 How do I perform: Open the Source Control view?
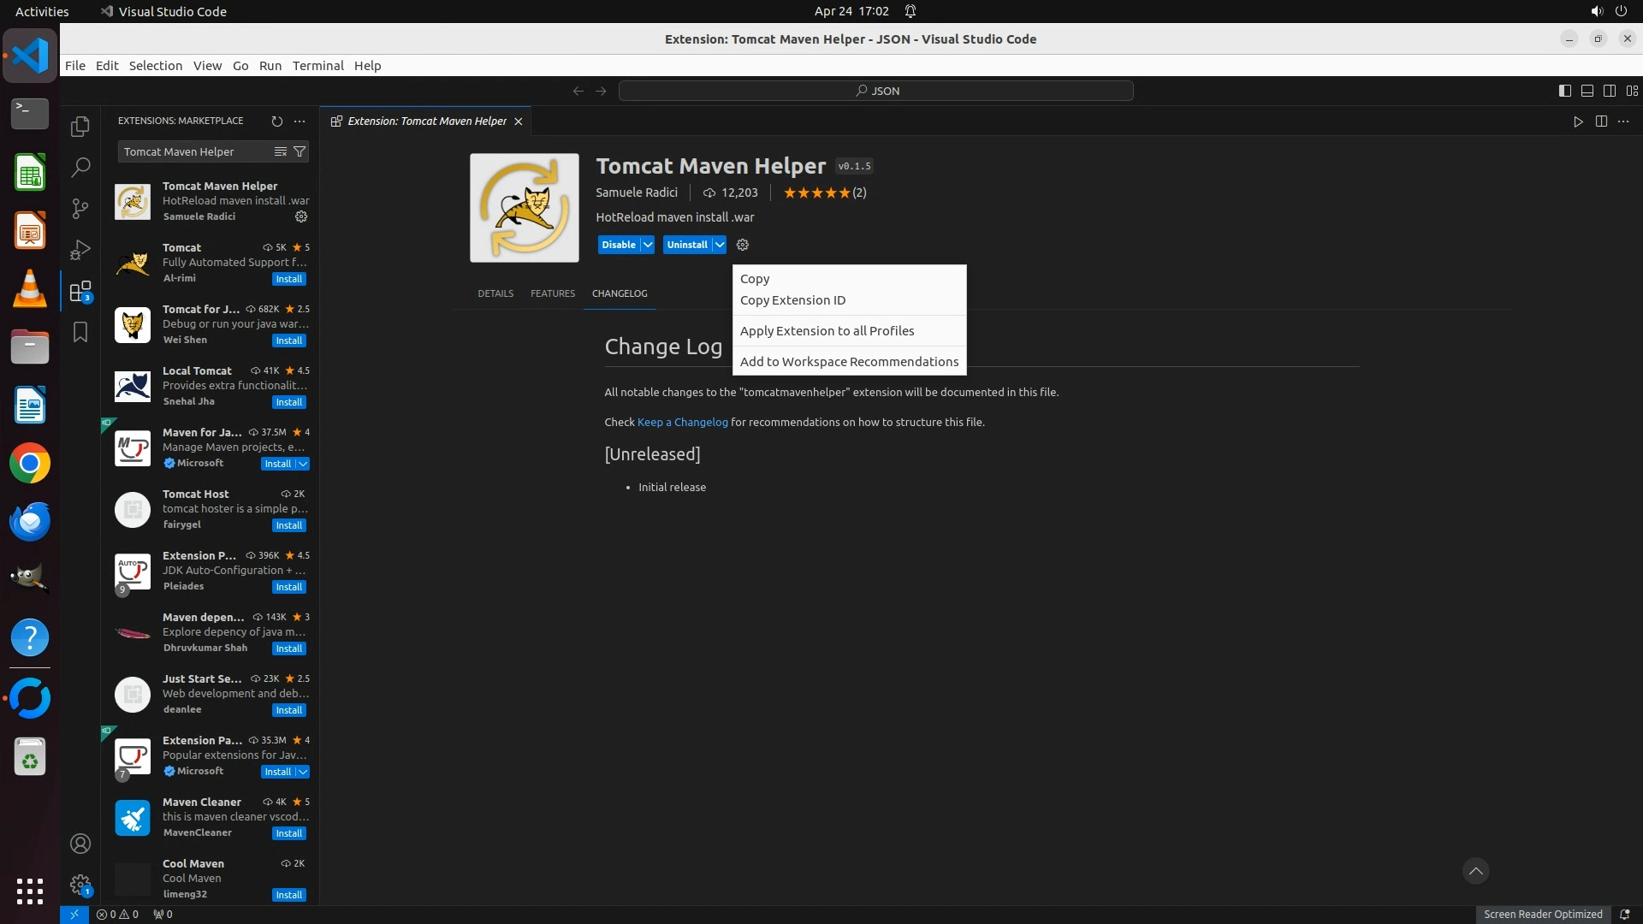click(80, 208)
